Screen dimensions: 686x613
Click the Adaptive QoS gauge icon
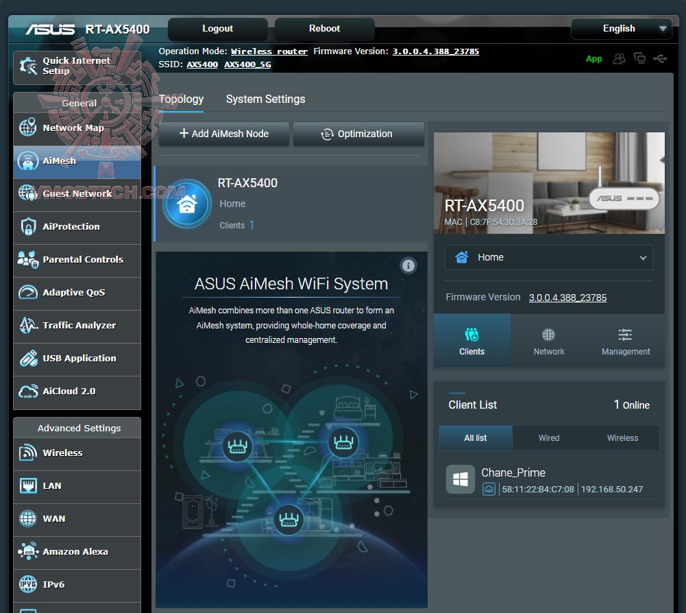click(x=28, y=292)
